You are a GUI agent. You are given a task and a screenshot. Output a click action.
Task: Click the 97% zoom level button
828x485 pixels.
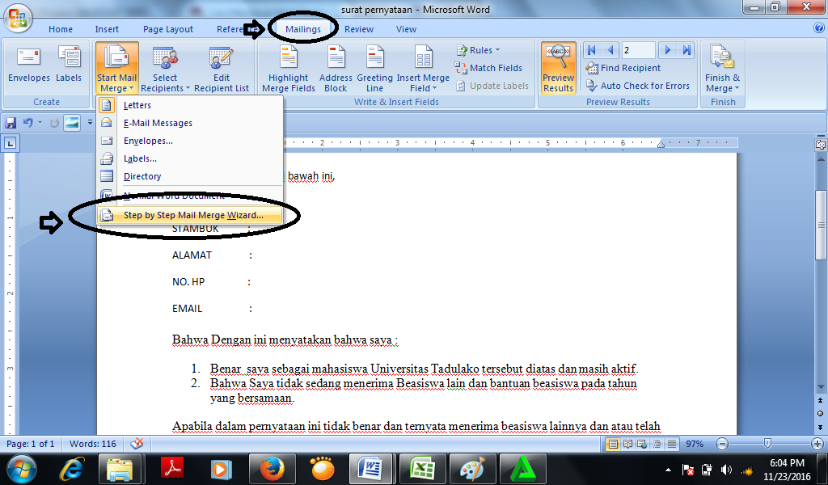point(695,444)
